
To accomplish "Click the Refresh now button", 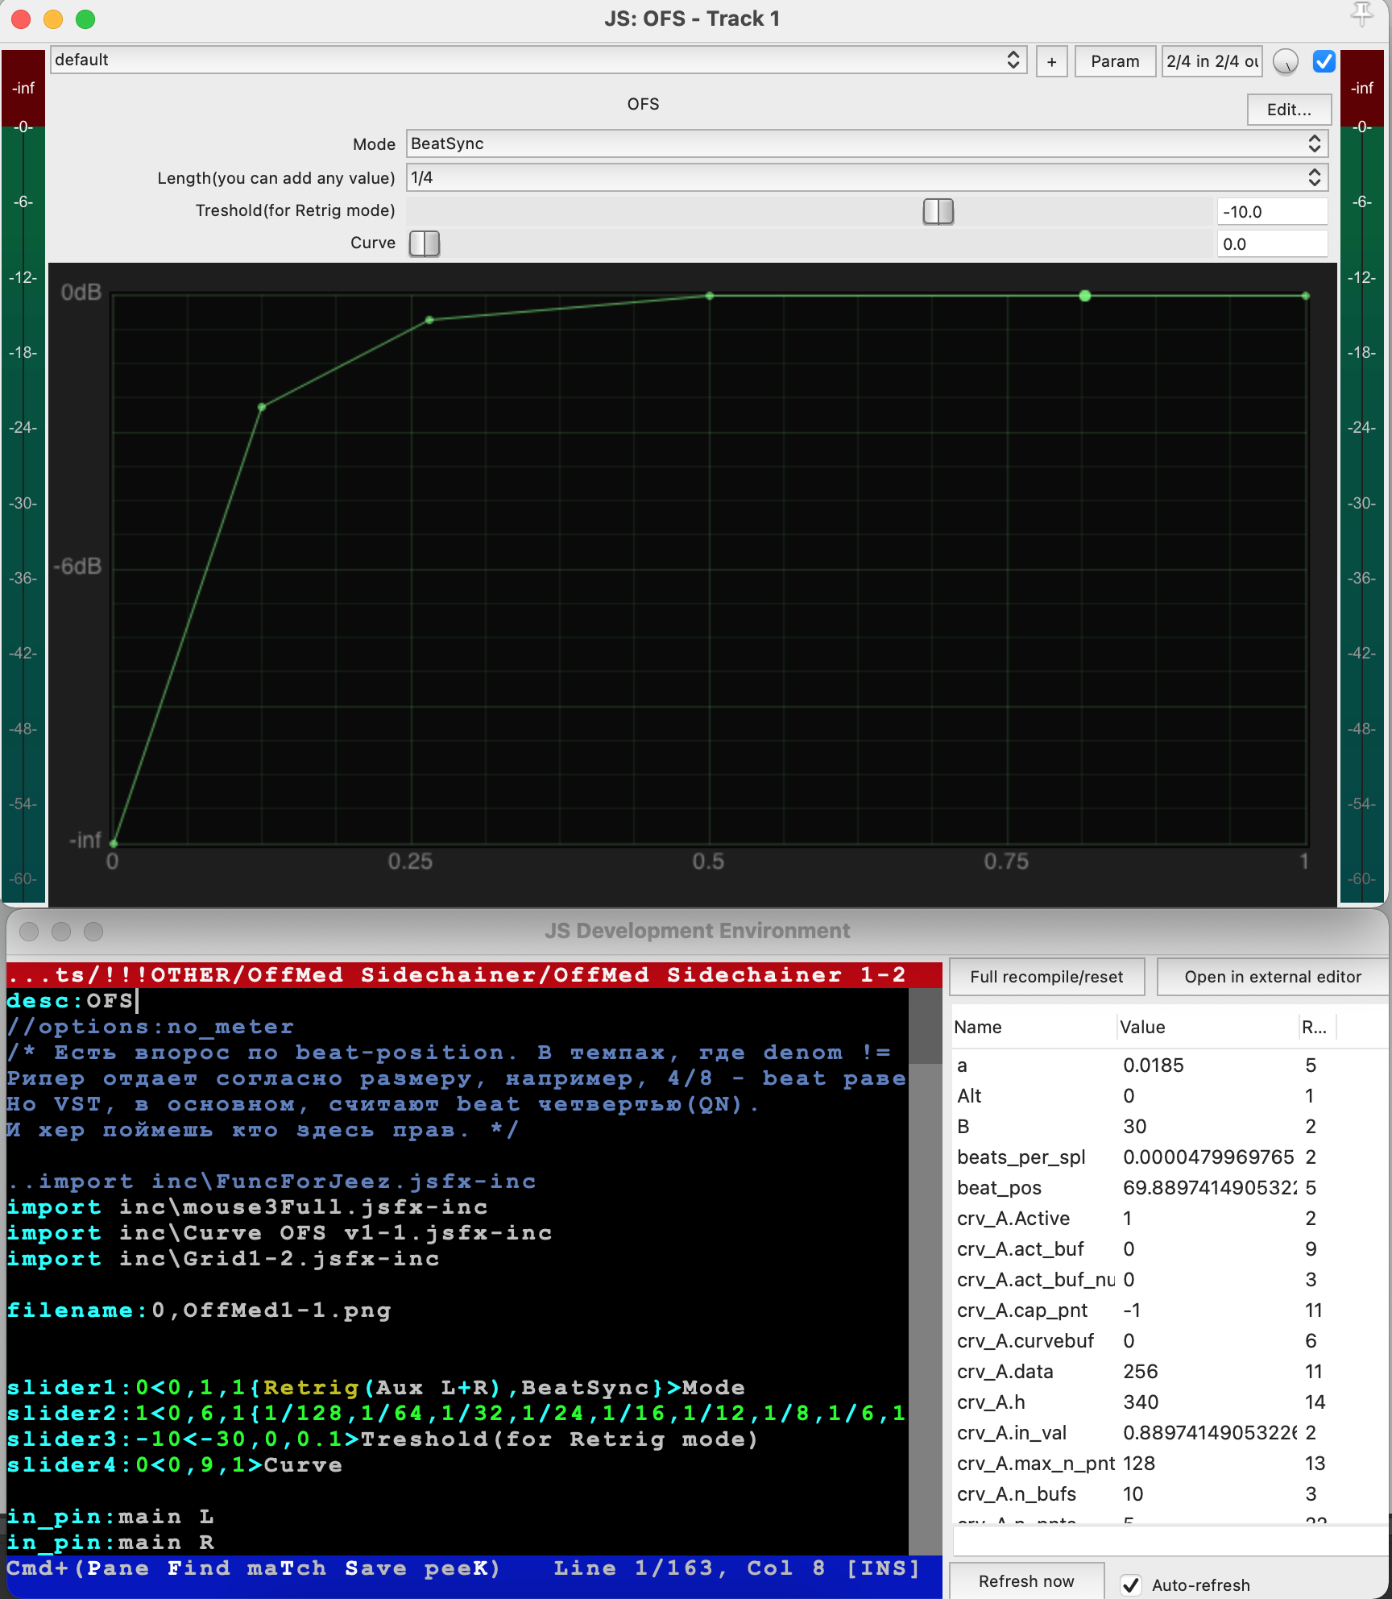I will (1026, 1581).
